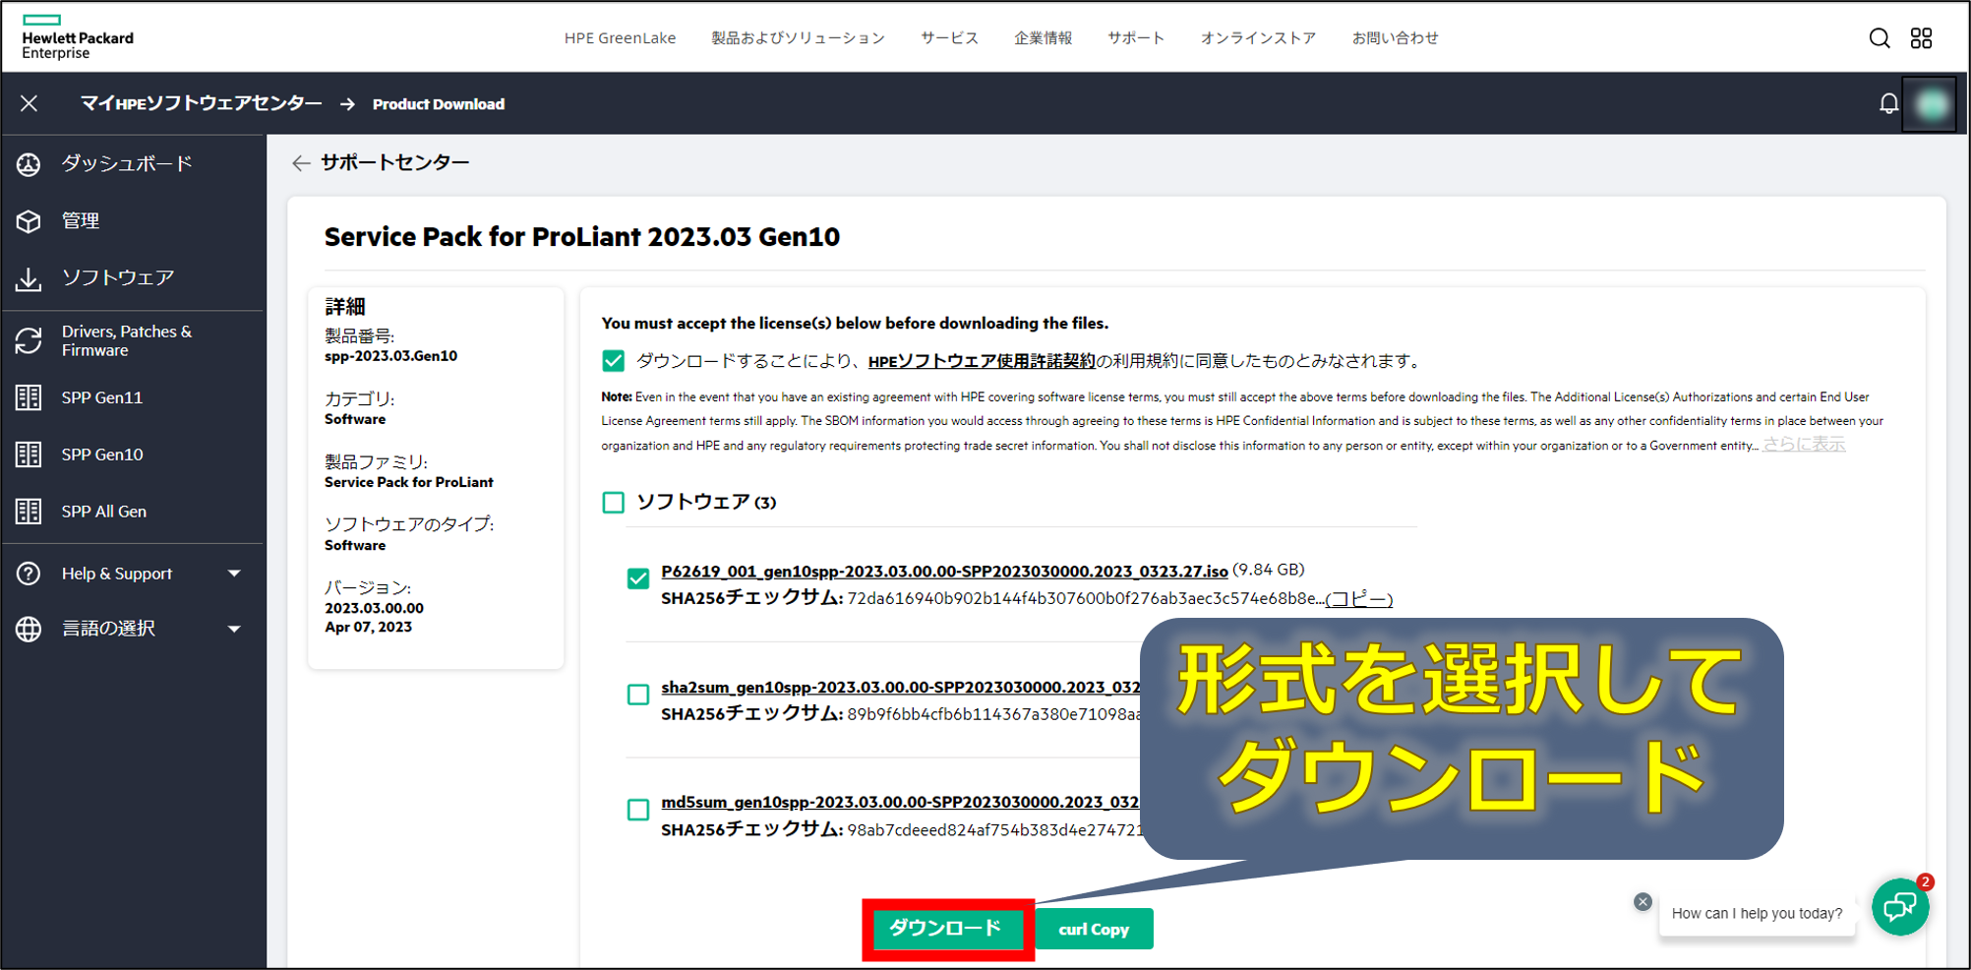
Task: Click 'How can I help you today?' message
Action: (1757, 913)
